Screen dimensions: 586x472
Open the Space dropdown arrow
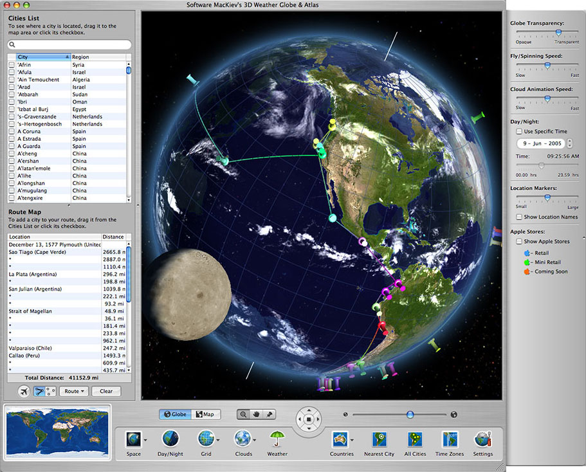145,440
